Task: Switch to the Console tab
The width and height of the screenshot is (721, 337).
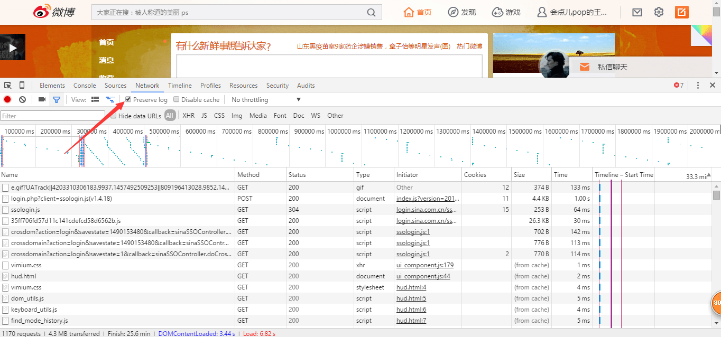Action: [x=85, y=86]
